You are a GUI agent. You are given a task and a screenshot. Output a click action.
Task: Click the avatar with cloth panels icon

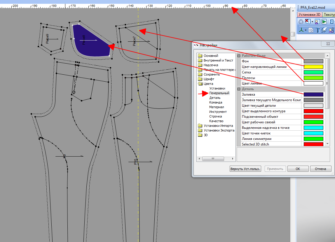click(317, 22)
